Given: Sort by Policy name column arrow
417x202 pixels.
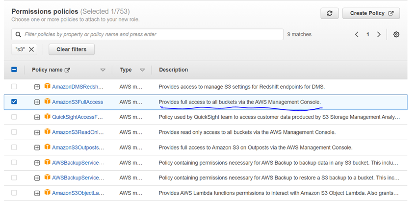Looking at the screenshot, I should point(103,70).
